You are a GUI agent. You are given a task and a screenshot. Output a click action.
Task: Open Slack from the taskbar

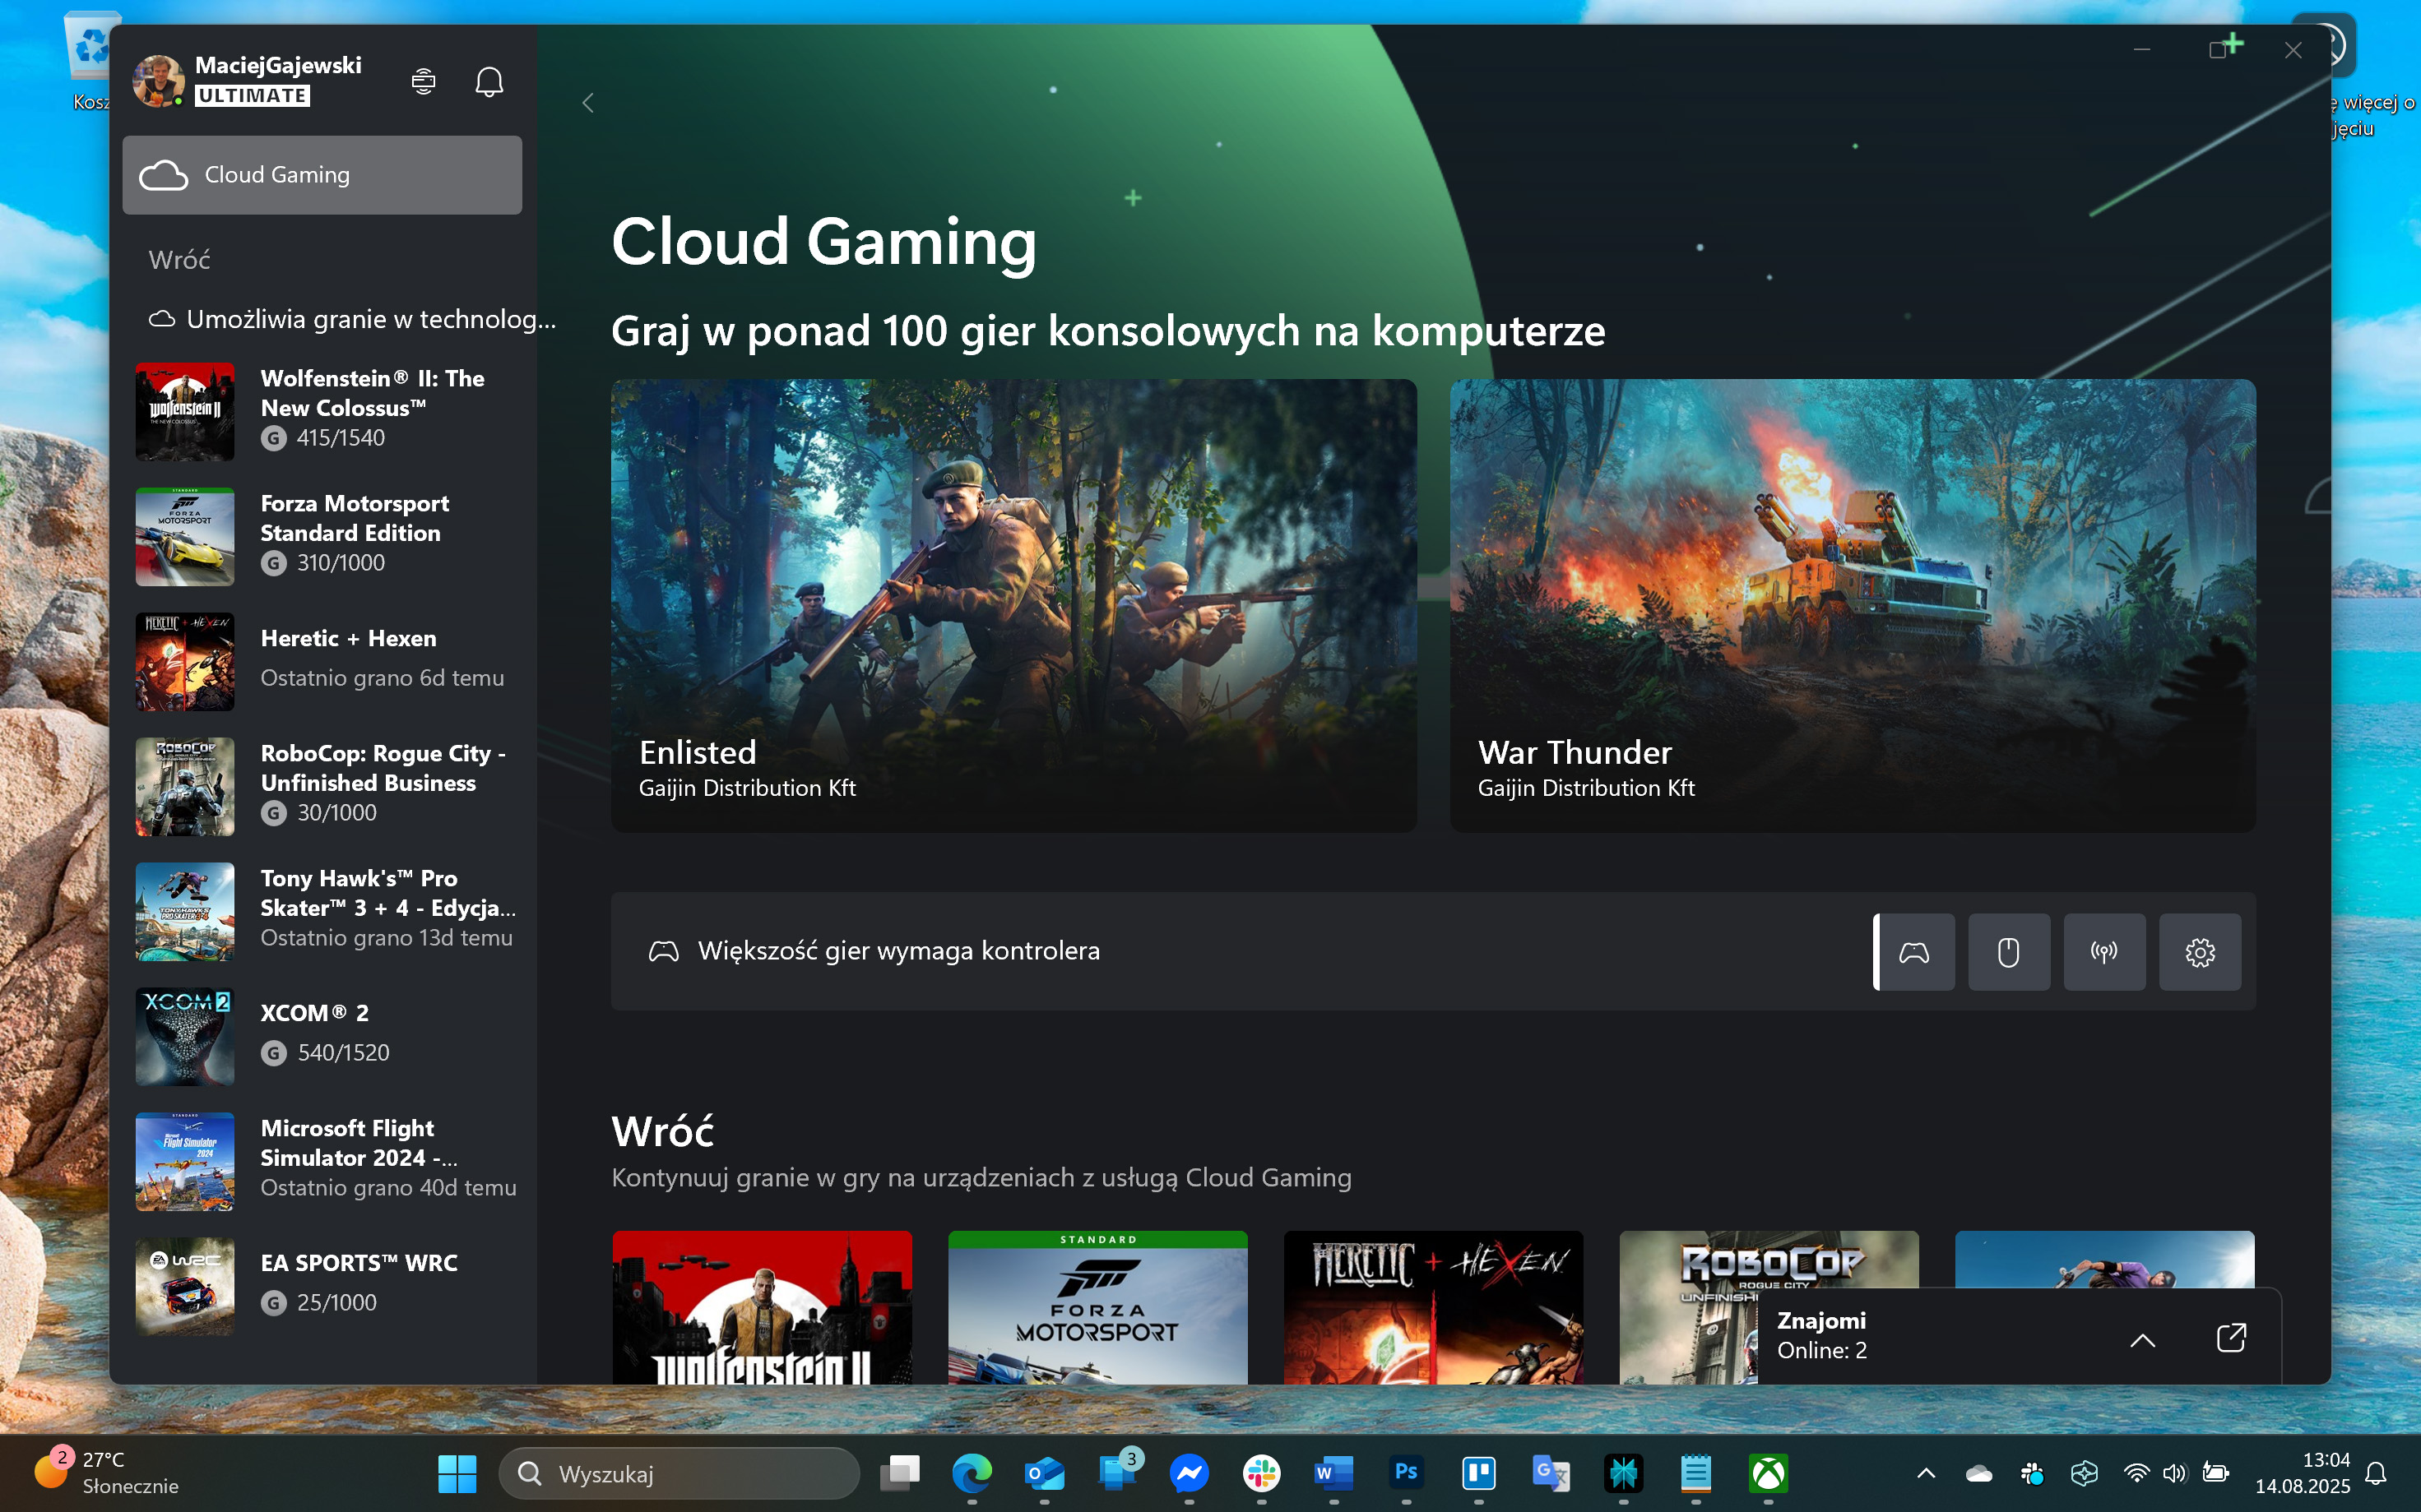pyautogui.click(x=1262, y=1473)
